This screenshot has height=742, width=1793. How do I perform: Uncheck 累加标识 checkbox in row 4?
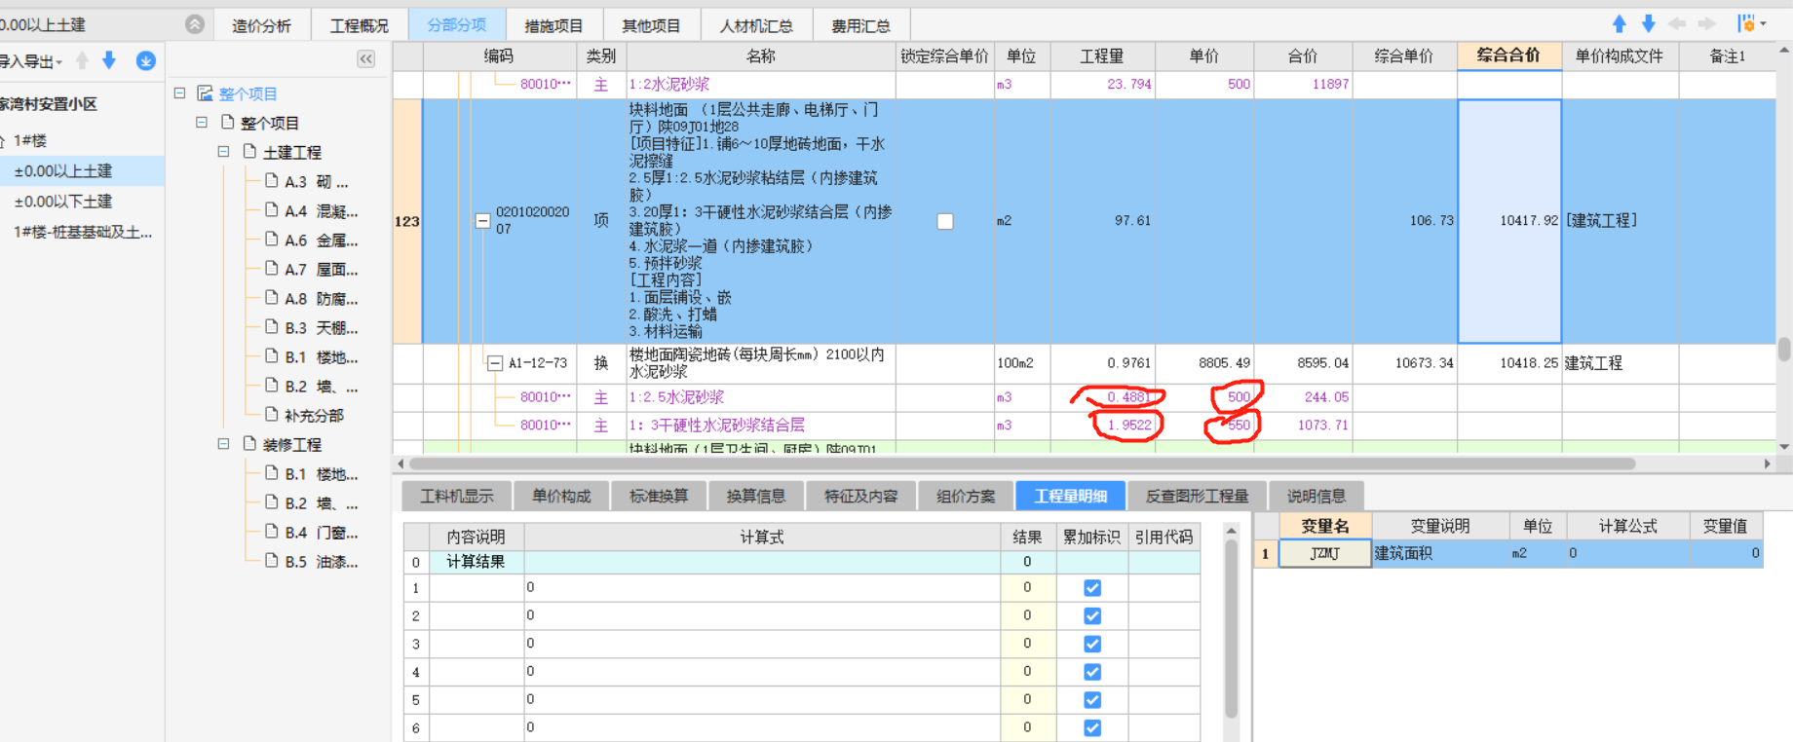coord(1092,672)
